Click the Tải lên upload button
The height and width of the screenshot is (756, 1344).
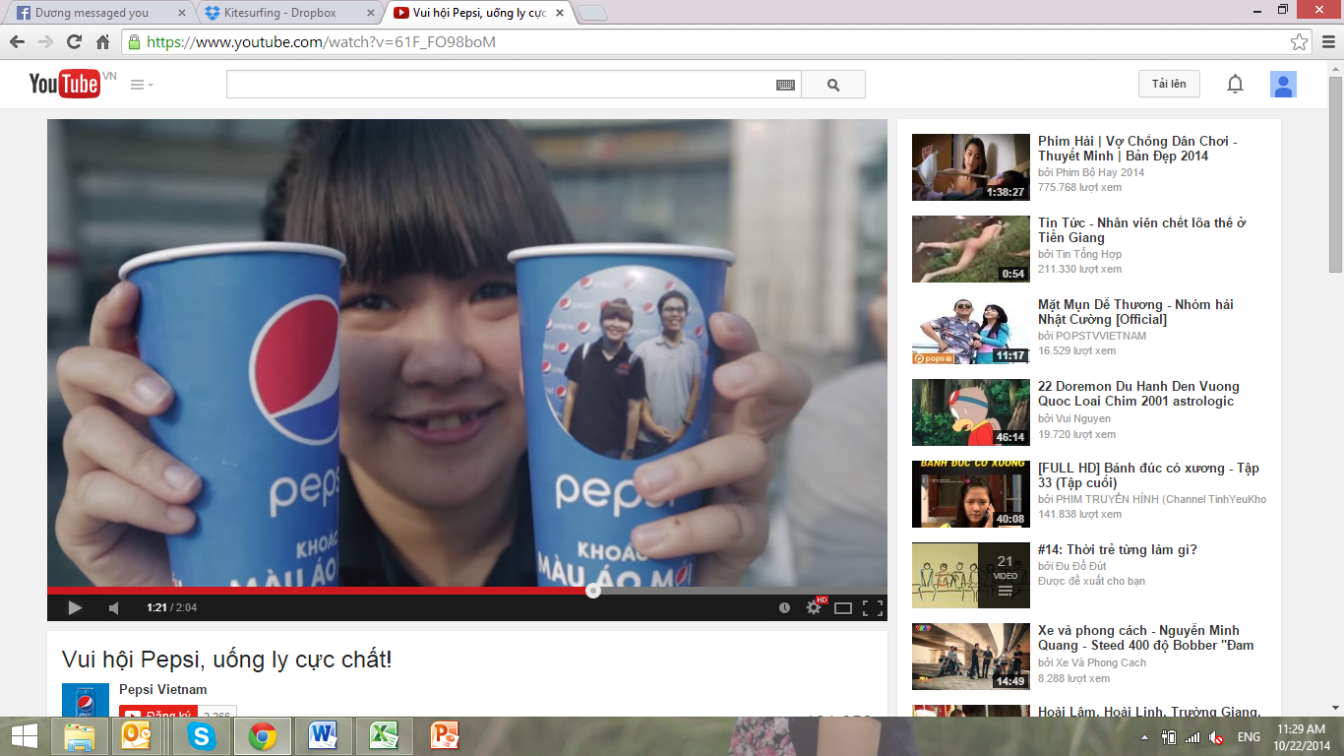1169,85
